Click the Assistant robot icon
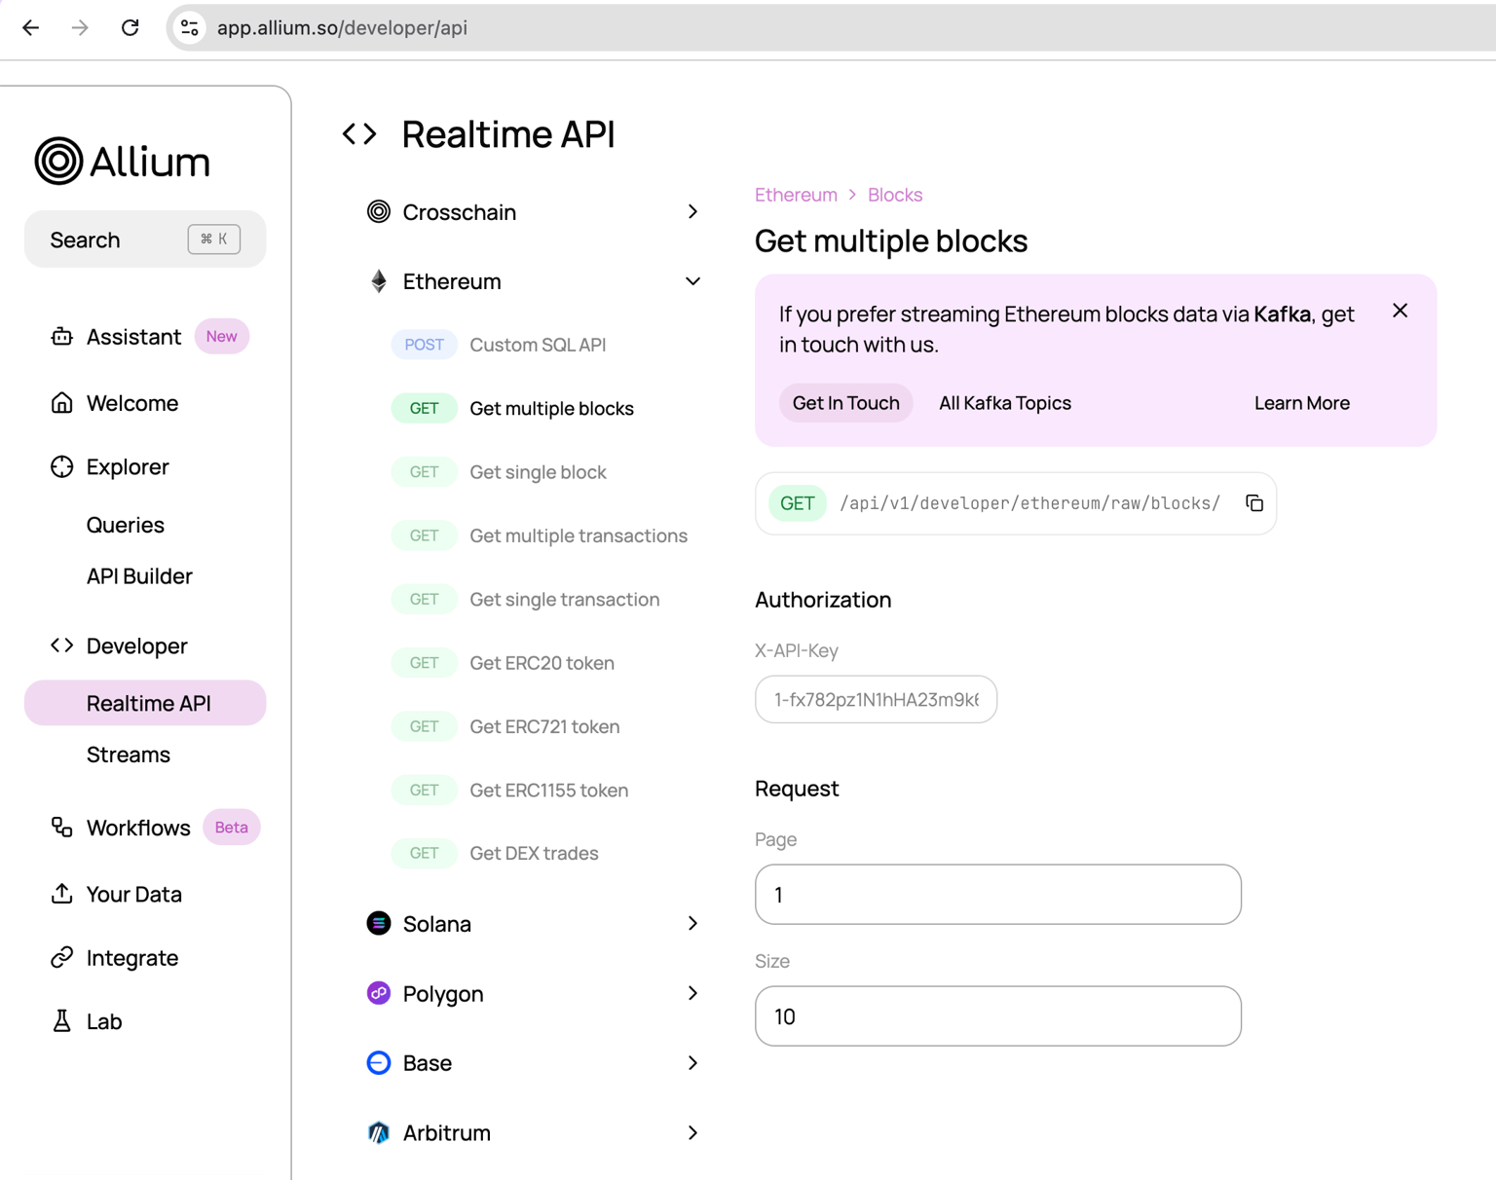 tap(61, 336)
